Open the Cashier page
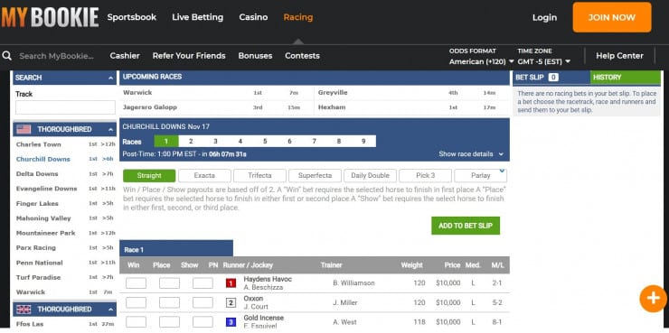Screen dimensions: 669x333 tap(125, 56)
